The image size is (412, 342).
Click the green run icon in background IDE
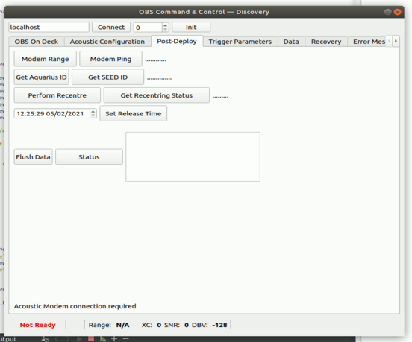coord(102,339)
